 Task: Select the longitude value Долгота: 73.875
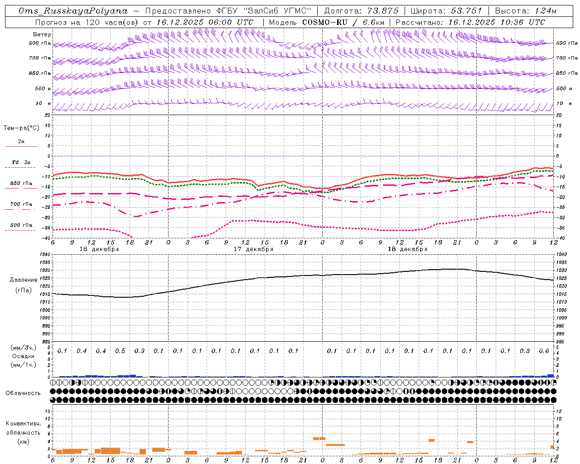(362, 11)
